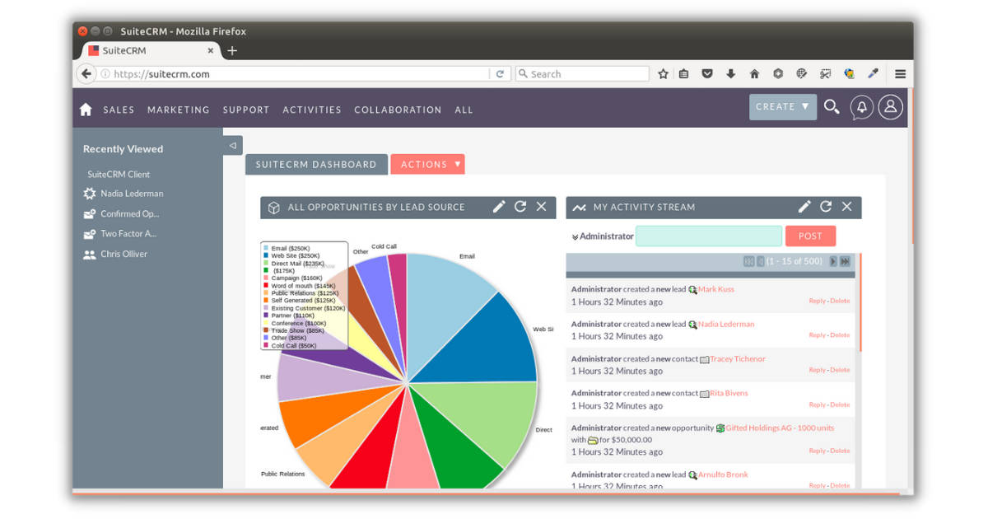Refresh the opportunities pie chart dashlet
The width and height of the screenshot is (988, 519).
pyautogui.click(x=520, y=208)
